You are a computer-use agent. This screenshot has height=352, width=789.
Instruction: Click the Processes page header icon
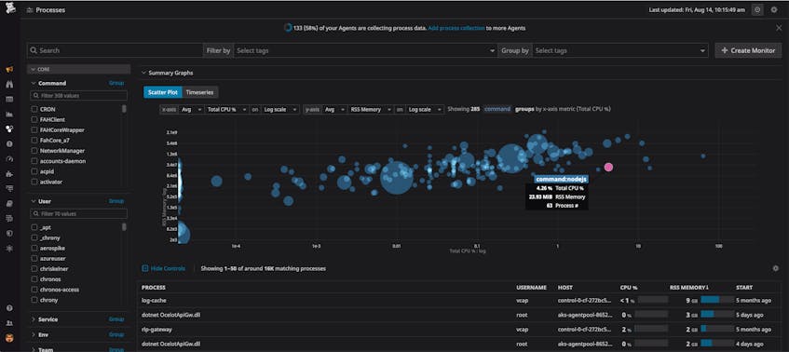tap(30, 9)
